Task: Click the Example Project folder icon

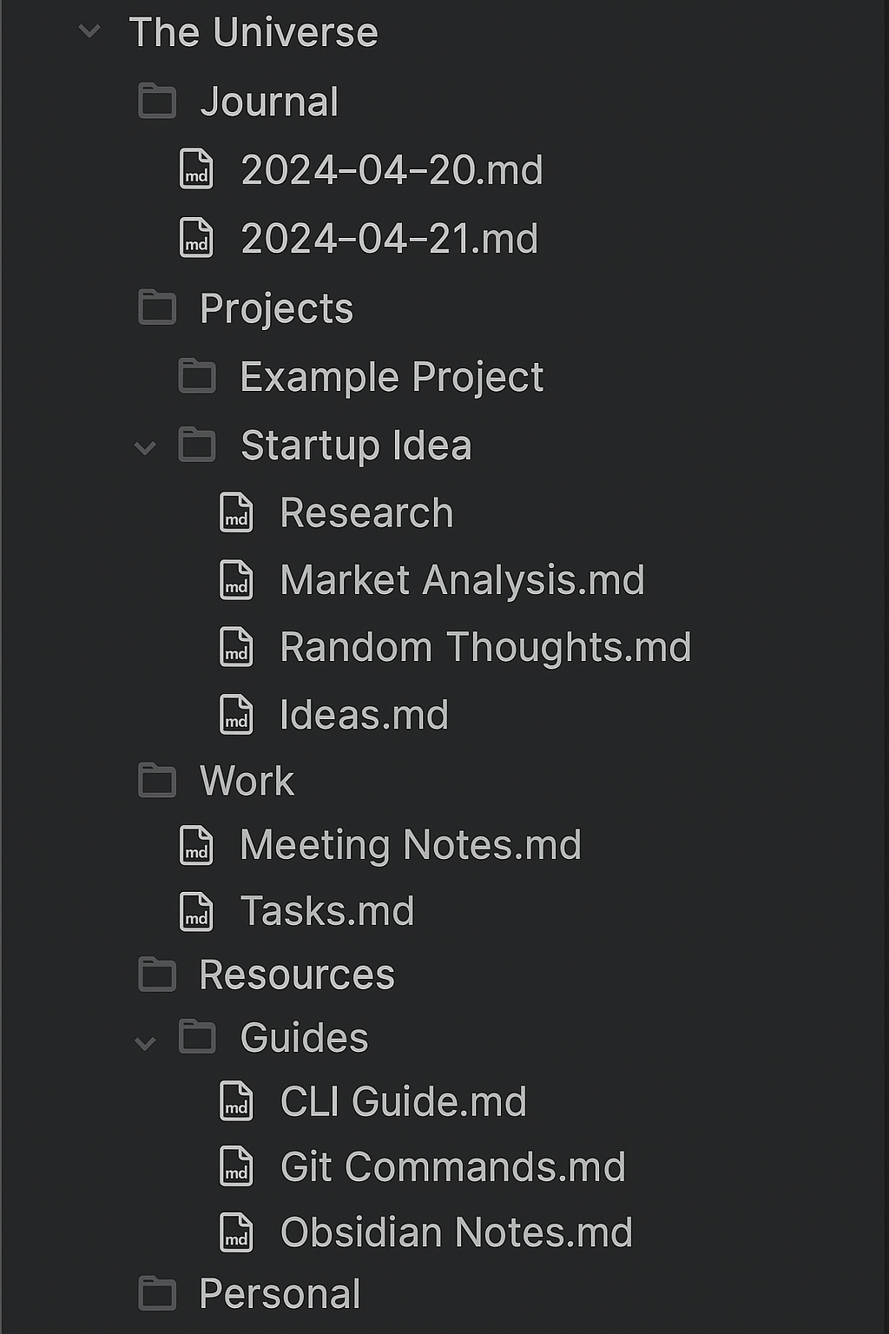Action: tap(197, 376)
